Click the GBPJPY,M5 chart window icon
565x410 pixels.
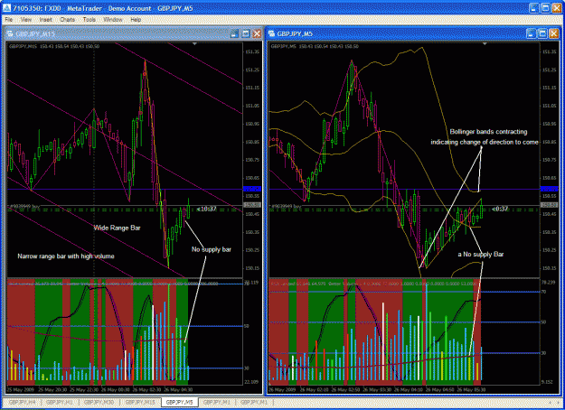tap(272, 33)
